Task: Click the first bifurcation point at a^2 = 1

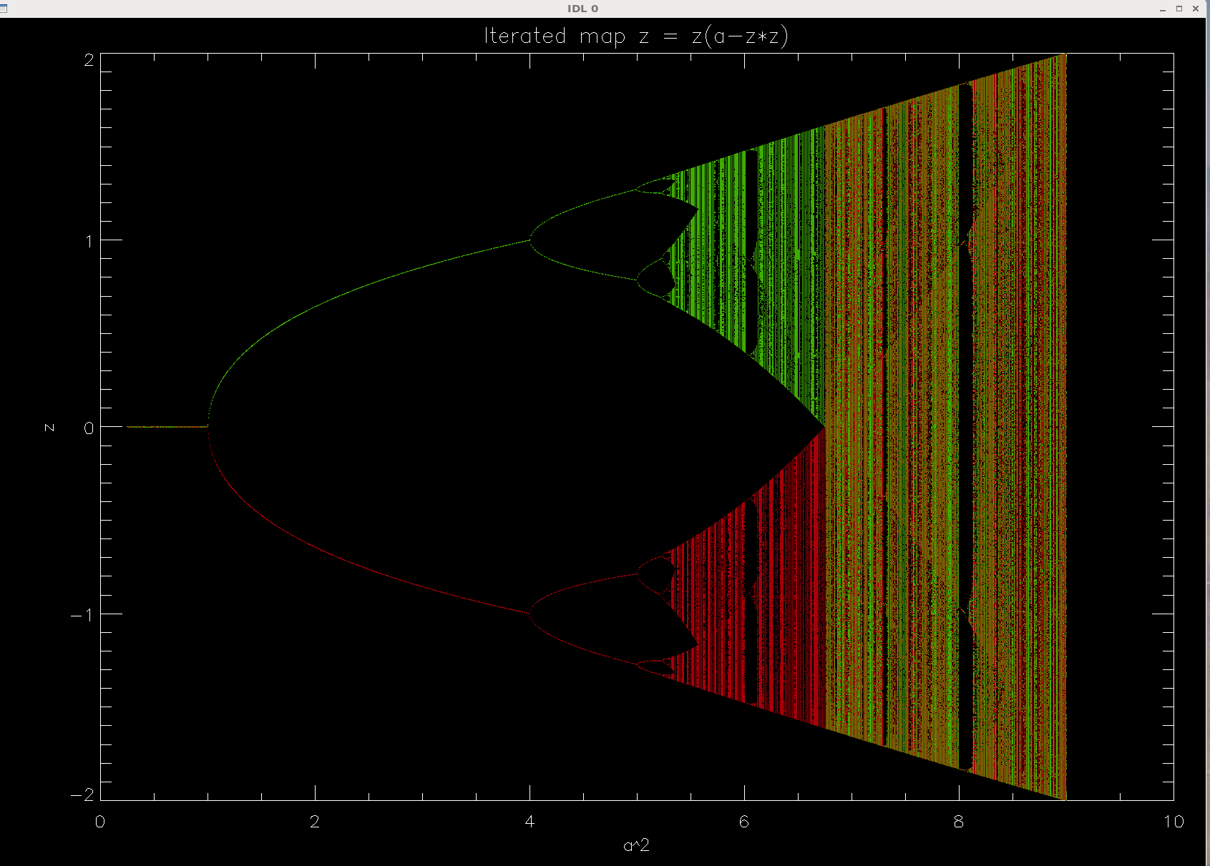Action: 208,427
